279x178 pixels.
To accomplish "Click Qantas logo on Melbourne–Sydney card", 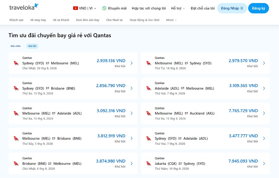I will (149, 63).
